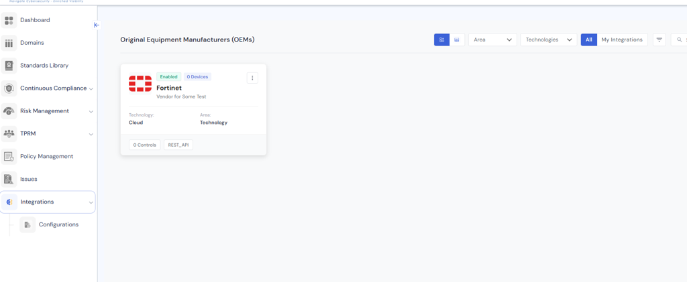Go to Dashboard menu item
This screenshot has height=282, width=687.
pyautogui.click(x=35, y=20)
